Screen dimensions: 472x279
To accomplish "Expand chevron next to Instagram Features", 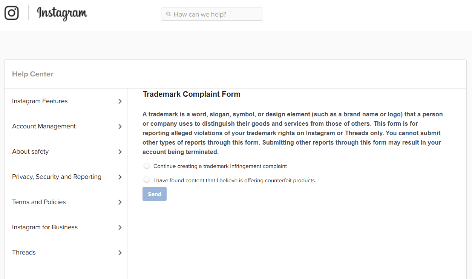I will click(x=120, y=101).
